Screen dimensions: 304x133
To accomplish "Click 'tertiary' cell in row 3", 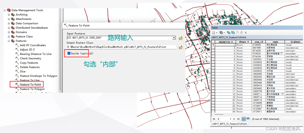I will 294,51.
